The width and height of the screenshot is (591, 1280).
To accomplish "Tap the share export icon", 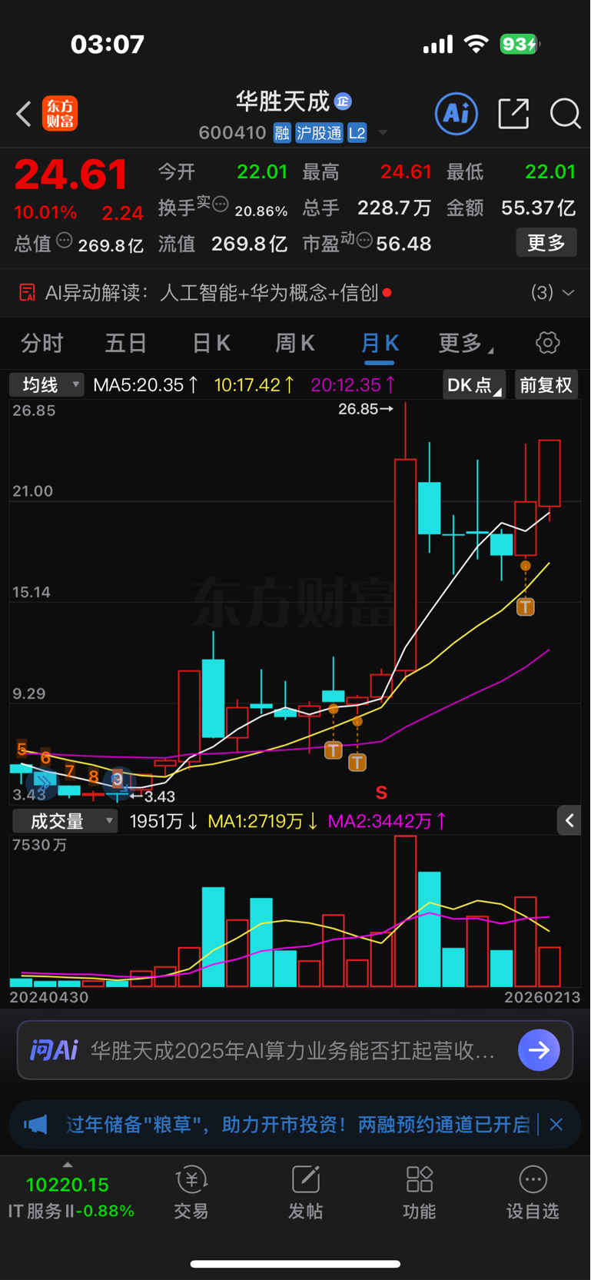I will [513, 114].
